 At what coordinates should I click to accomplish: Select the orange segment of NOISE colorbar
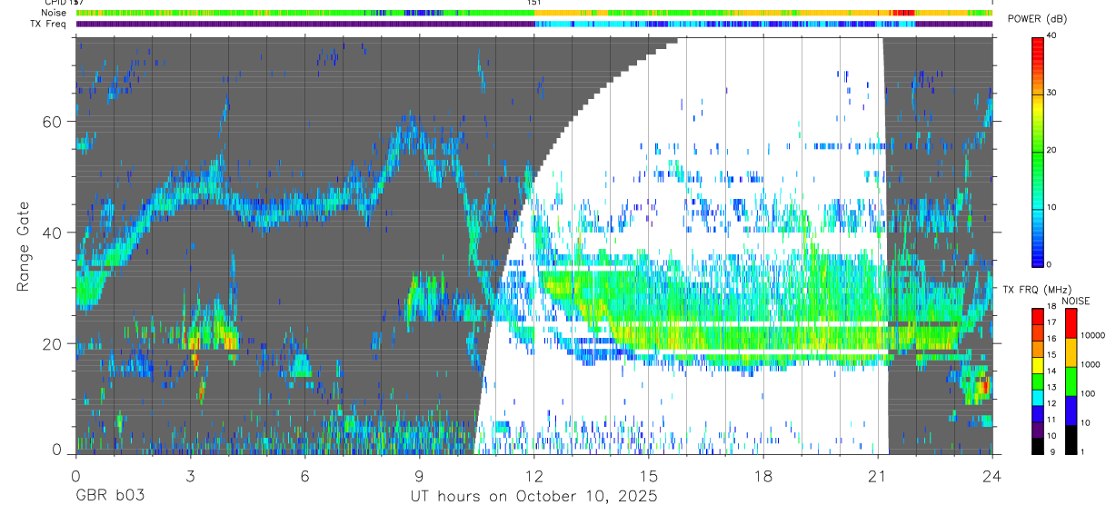tap(1071, 352)
